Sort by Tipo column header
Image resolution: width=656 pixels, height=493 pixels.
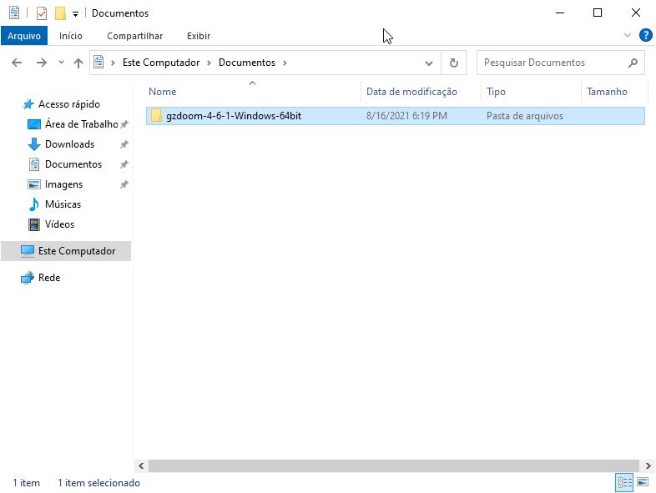click(x=496, y=92)
